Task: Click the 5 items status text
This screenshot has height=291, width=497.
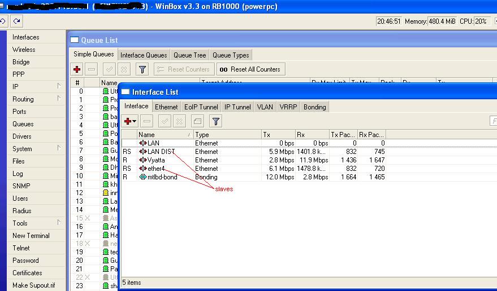Action: 132,283
